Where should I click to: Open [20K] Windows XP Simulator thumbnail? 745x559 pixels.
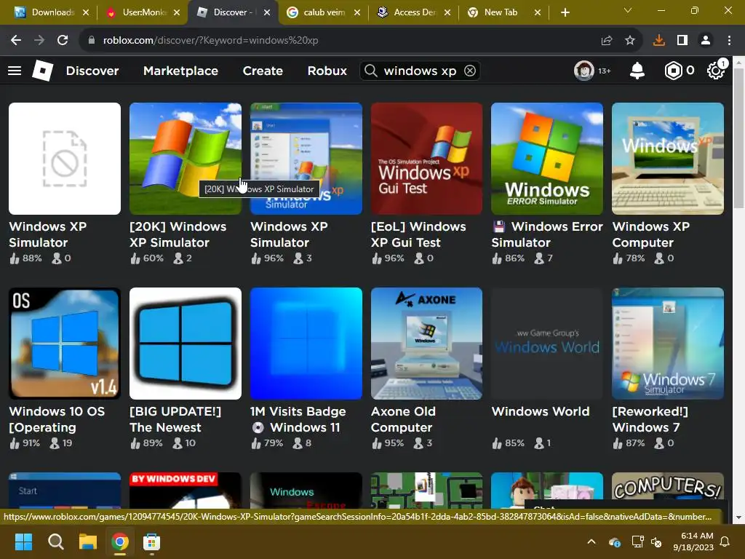click(186, 158)
